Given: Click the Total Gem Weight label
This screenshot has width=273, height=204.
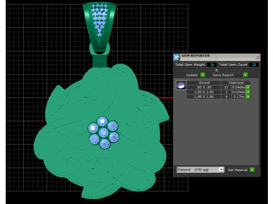Looking at the screenshot, I should (190, 65).
